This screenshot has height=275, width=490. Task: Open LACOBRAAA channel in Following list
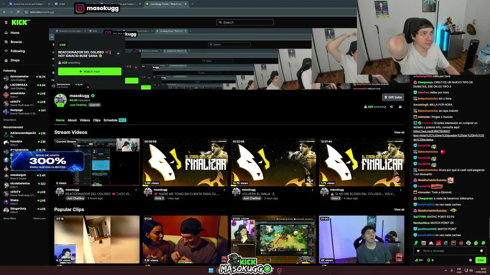pos(24,87)
